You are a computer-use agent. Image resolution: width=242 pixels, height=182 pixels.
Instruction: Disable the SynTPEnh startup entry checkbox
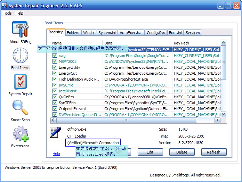point(55,102)
